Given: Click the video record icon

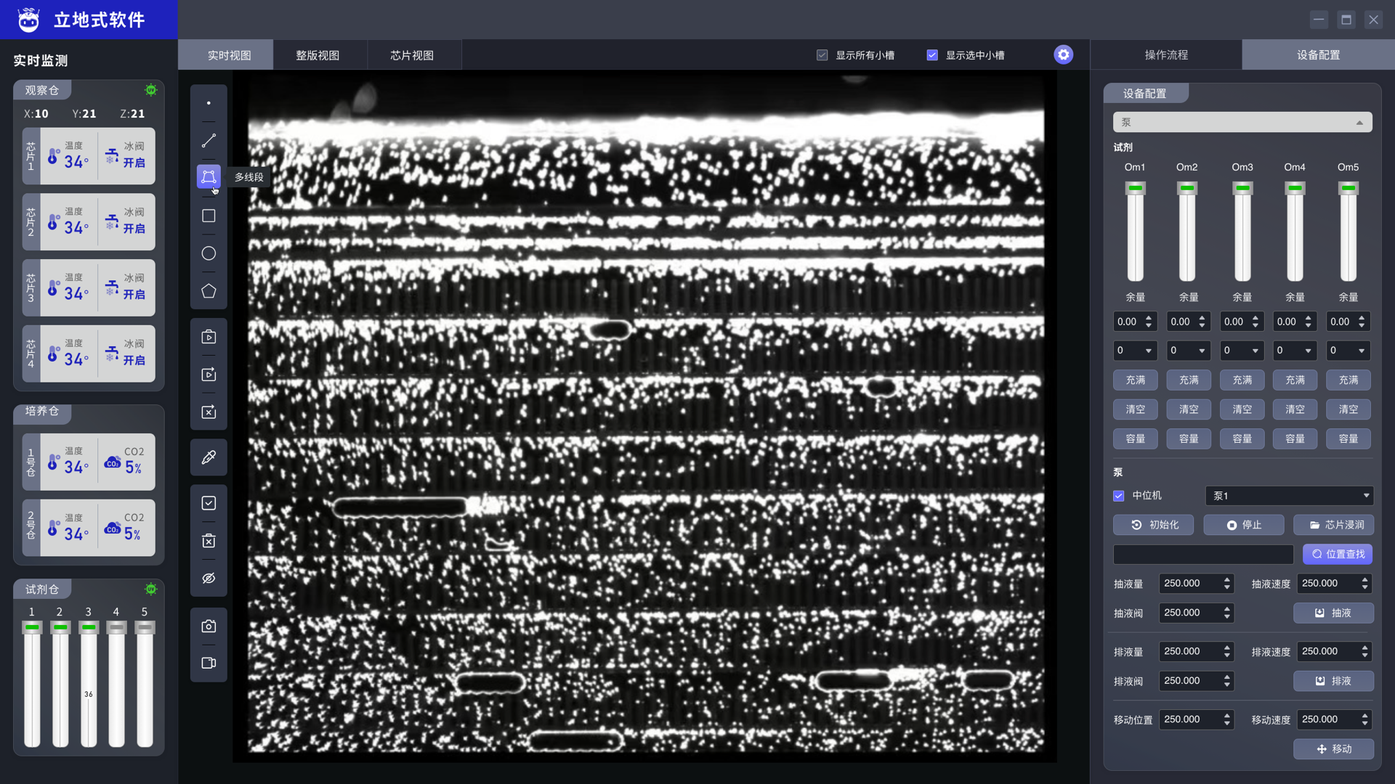Looking at the screenshot, I should tap(209, 663).
